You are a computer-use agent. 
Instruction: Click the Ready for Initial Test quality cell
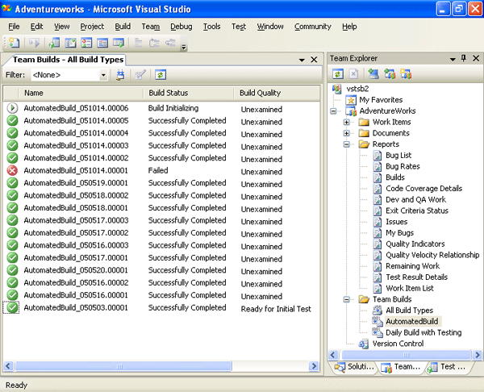[276, 309]
